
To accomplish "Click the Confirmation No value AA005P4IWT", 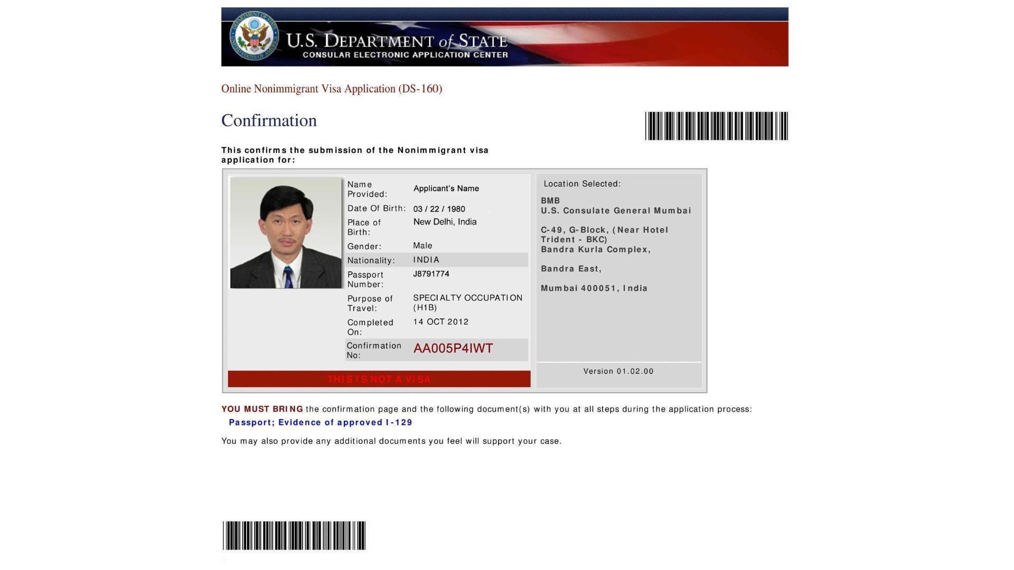I will coord(453,348).
